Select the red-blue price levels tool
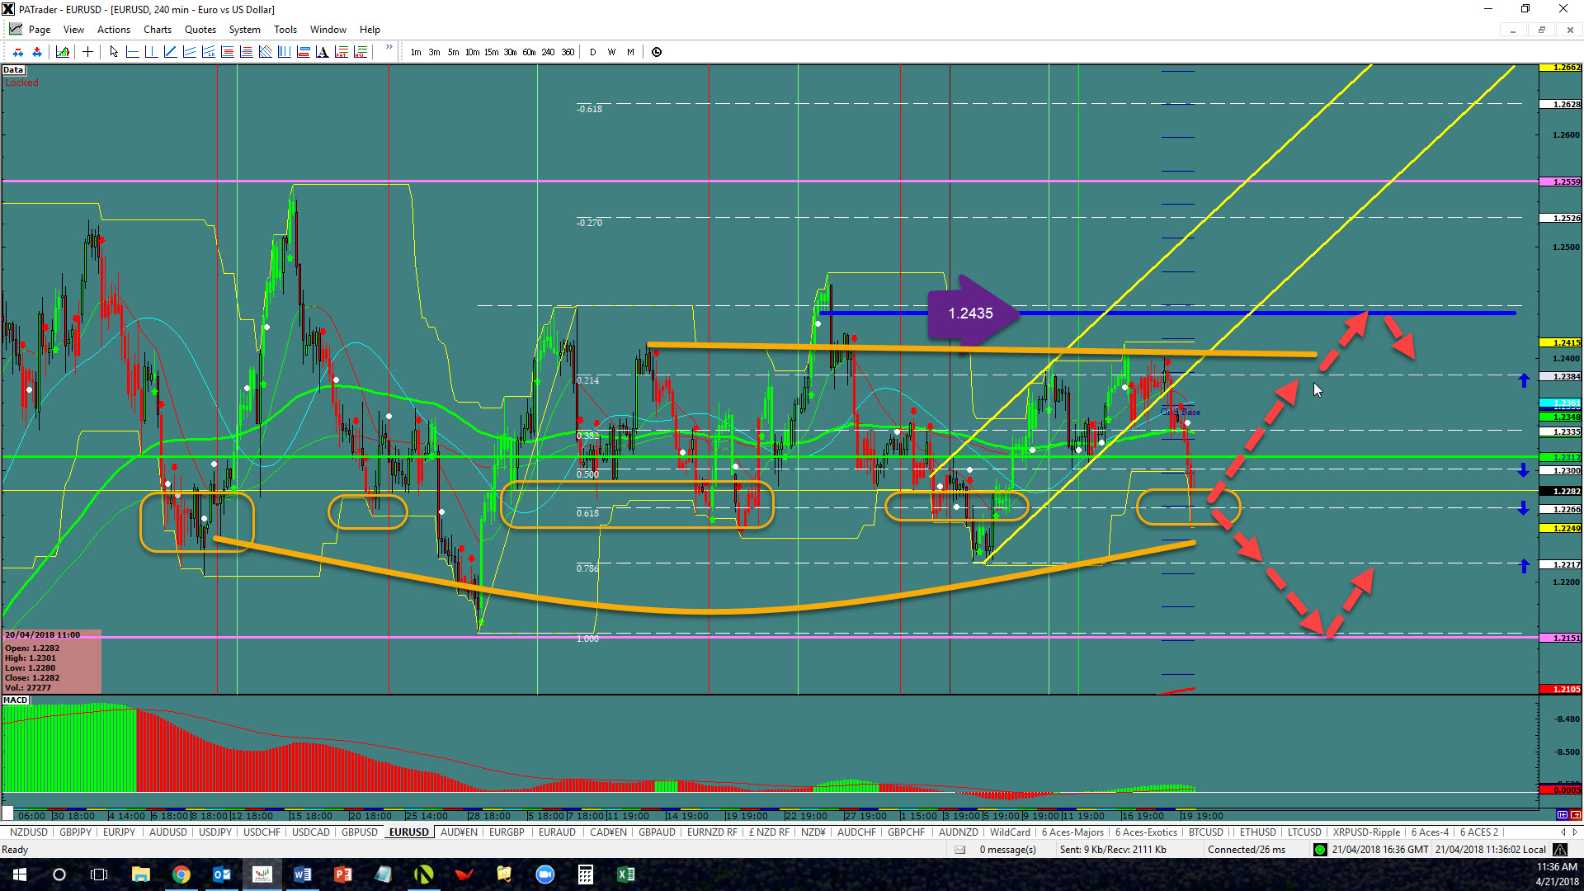Image resolution: width=1584 pixels, height=891 pixels. pyautogui.click(x=303, y=52)
